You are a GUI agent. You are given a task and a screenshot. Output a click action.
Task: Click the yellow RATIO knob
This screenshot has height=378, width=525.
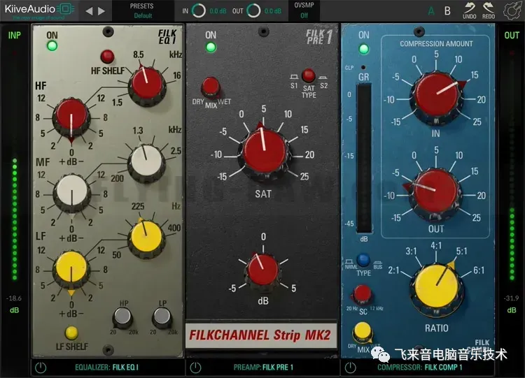pos(436,288)
